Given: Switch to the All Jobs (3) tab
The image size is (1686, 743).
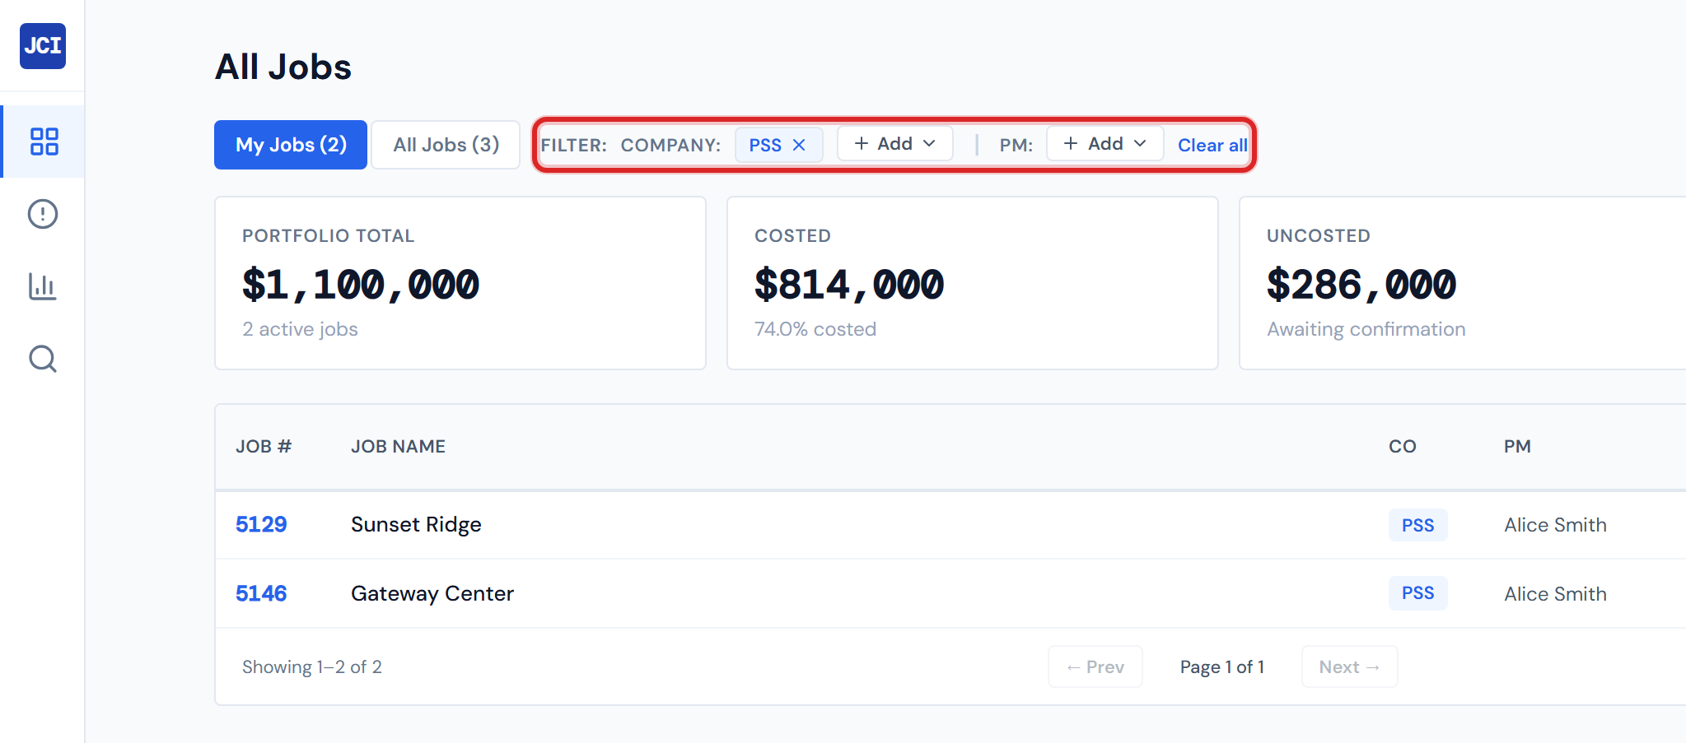Looking at the screenshot, I should click(x=445, y=144).
